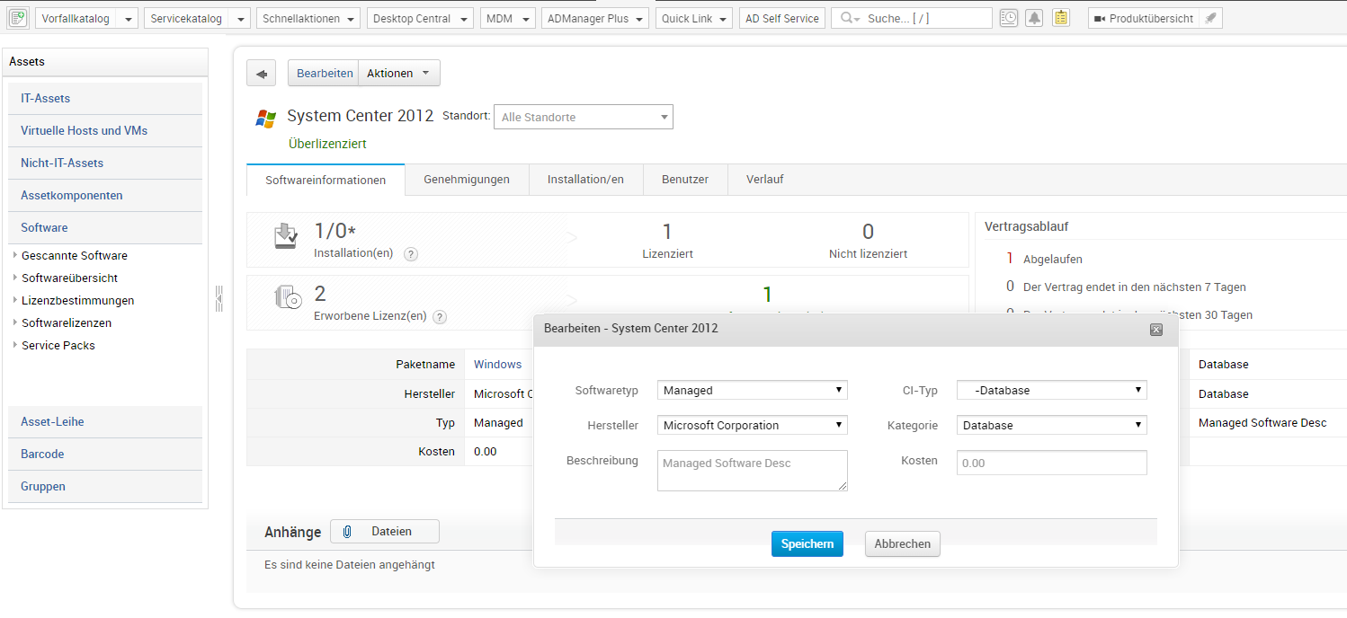Image resolution: width=1347 pixels, height=618 pixels.
Task: Open Gruppen in the sidebar
Action: tap(105, 486)
